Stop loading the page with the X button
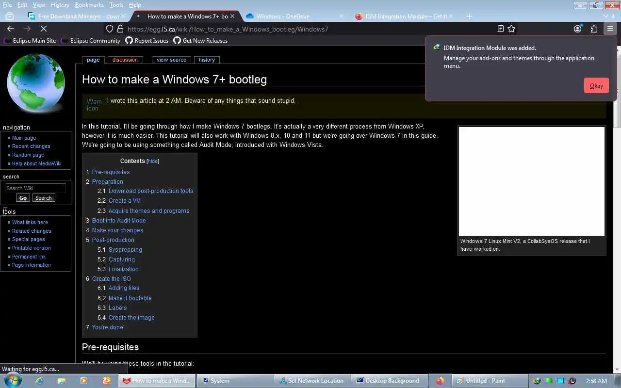 [x=43, y=29]
